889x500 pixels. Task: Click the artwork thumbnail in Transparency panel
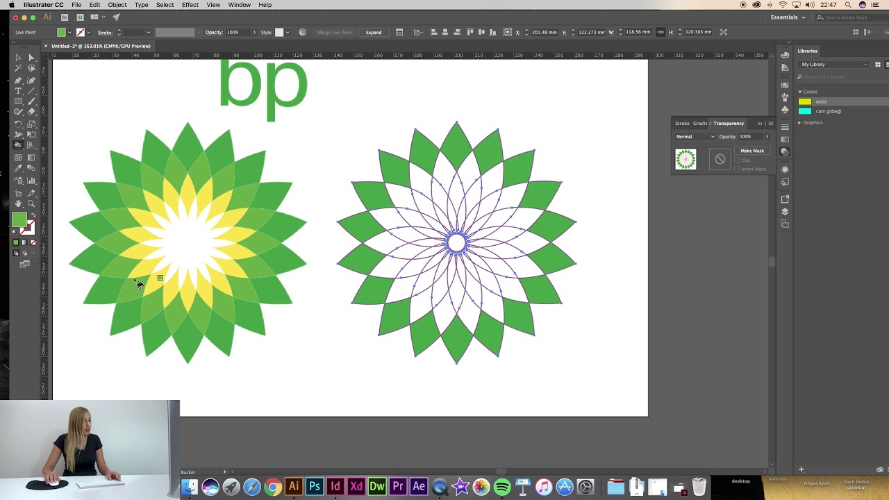[x=686, y=159]
